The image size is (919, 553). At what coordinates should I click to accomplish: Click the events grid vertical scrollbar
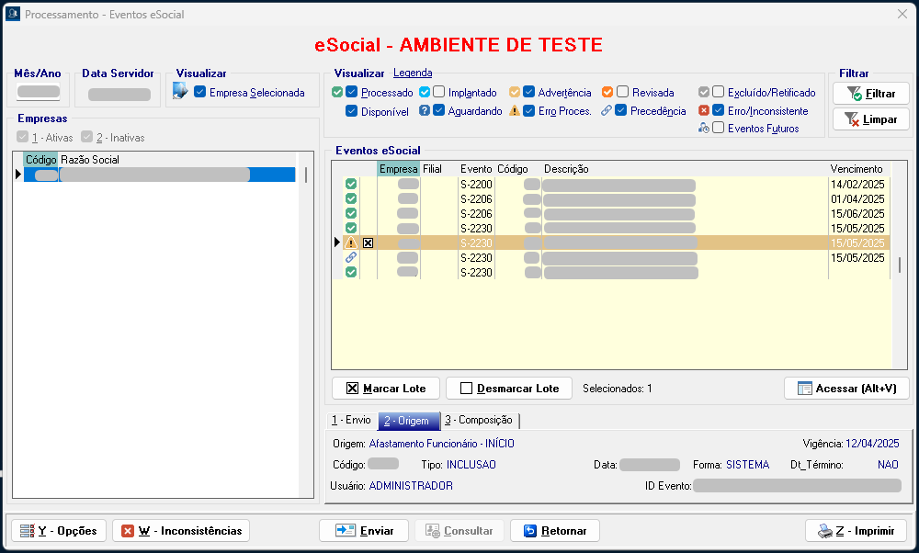(x=899, y=265)
